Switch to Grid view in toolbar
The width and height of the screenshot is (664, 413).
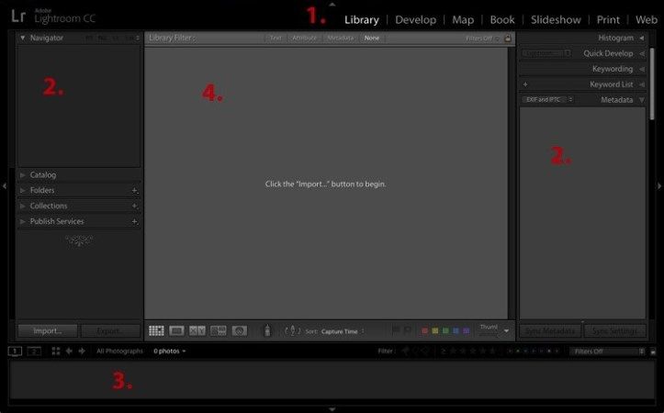156,331
